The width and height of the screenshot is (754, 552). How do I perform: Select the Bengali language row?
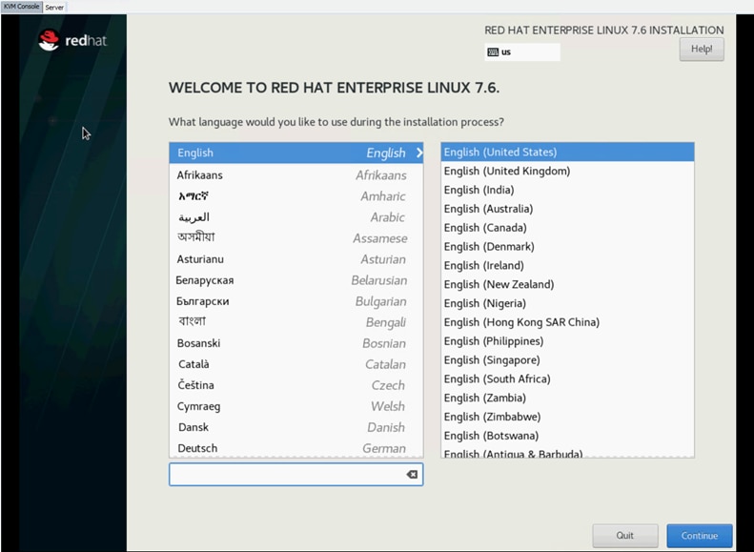[296, 322]
